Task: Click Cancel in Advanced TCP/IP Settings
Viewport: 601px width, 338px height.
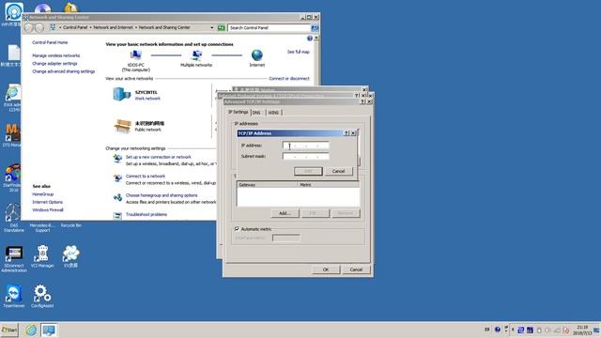Action: [356, 269]
